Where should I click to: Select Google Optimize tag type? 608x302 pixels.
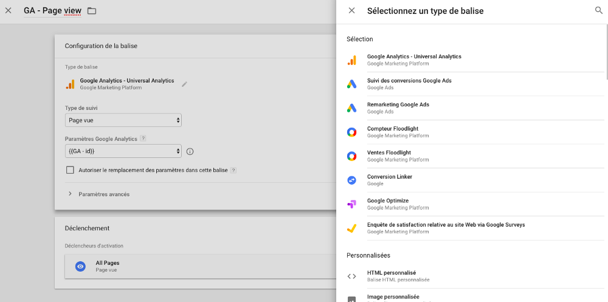tap(475, 204)
